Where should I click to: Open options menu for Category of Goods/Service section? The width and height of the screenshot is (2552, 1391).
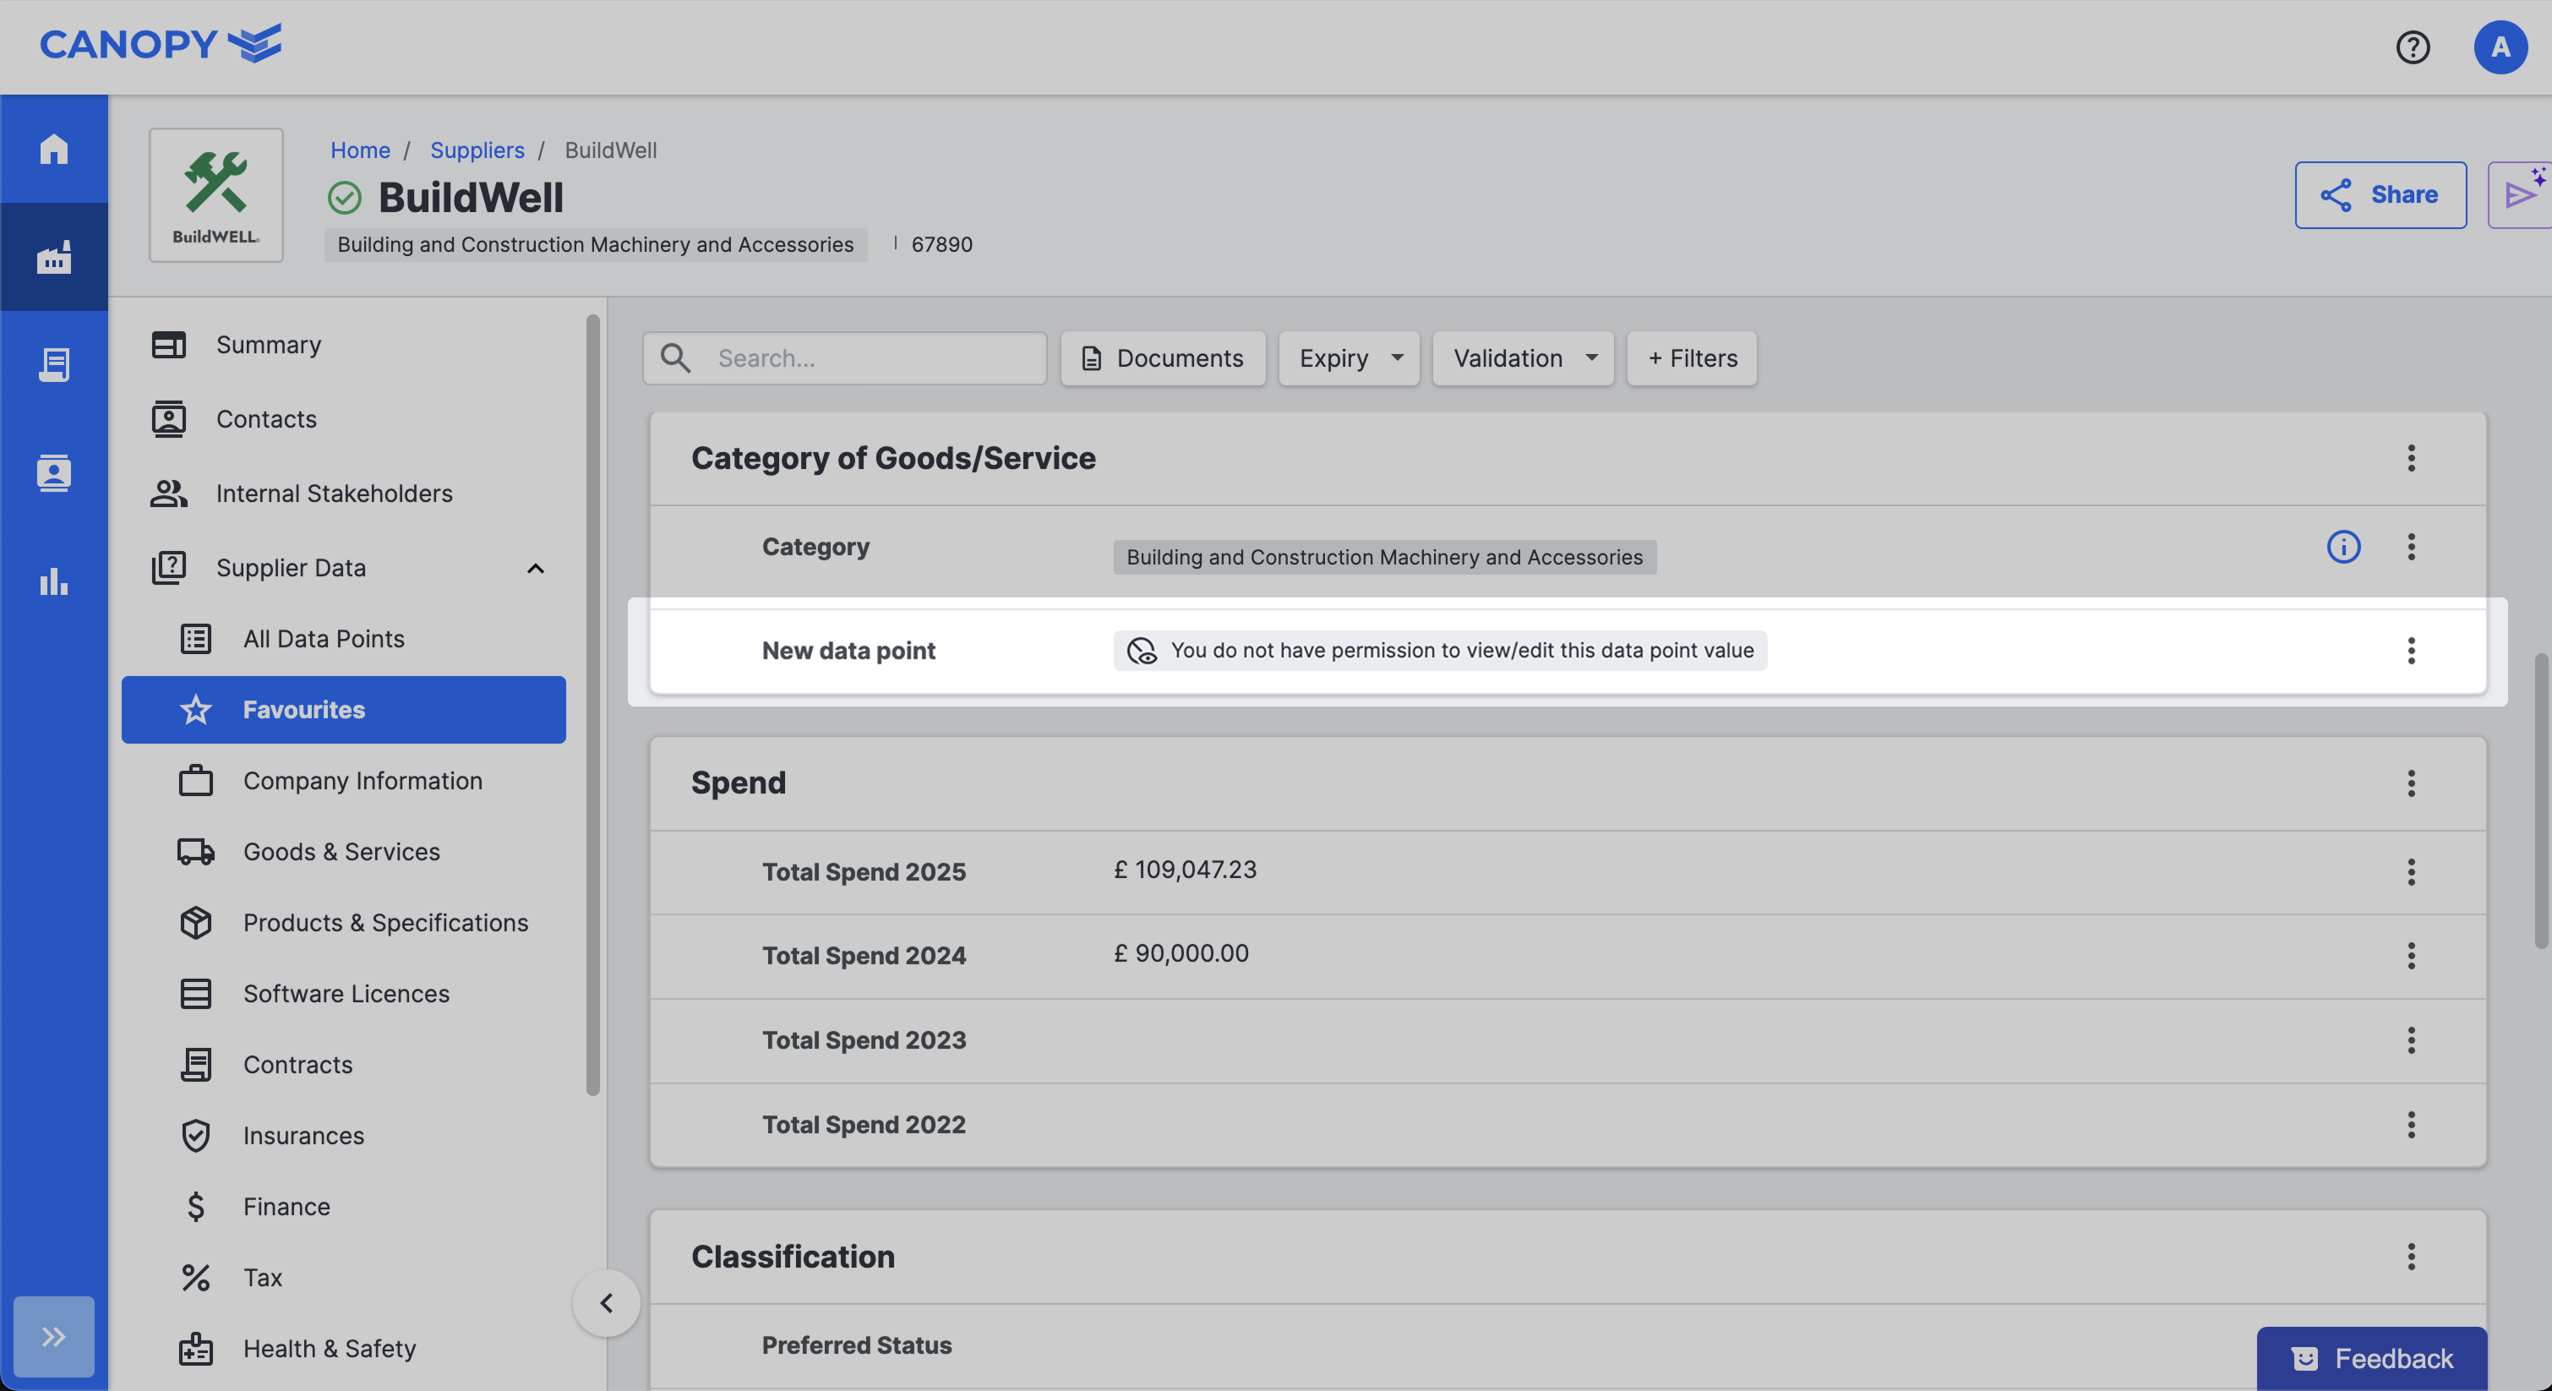(2412, 458)
